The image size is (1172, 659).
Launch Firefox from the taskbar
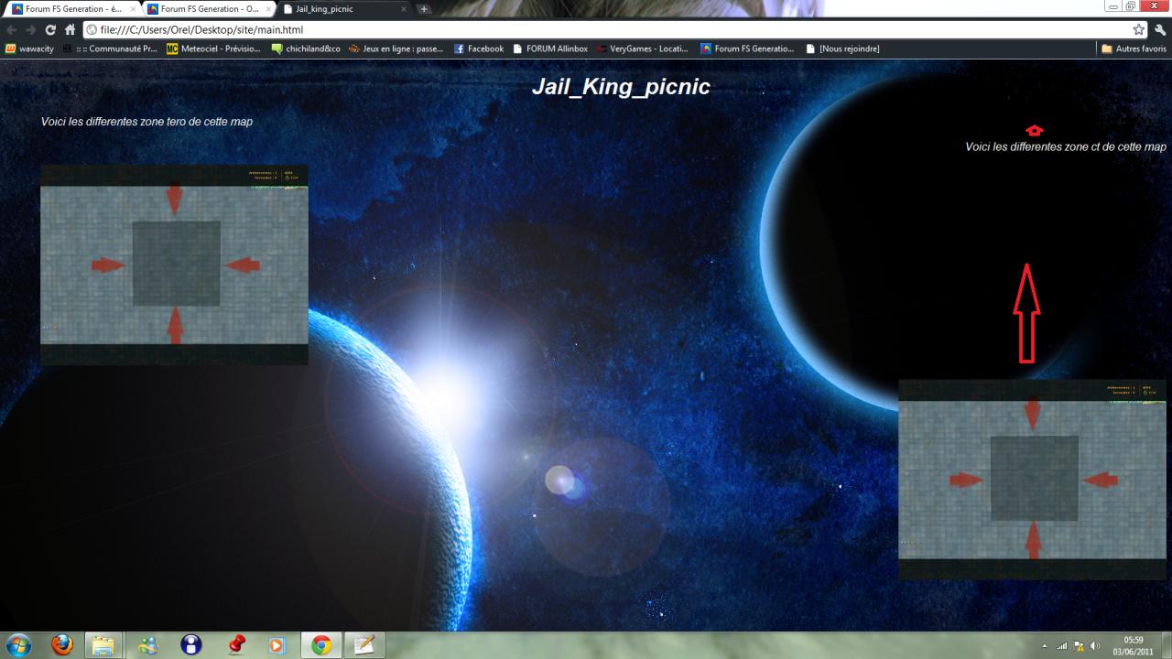point(62,645)
